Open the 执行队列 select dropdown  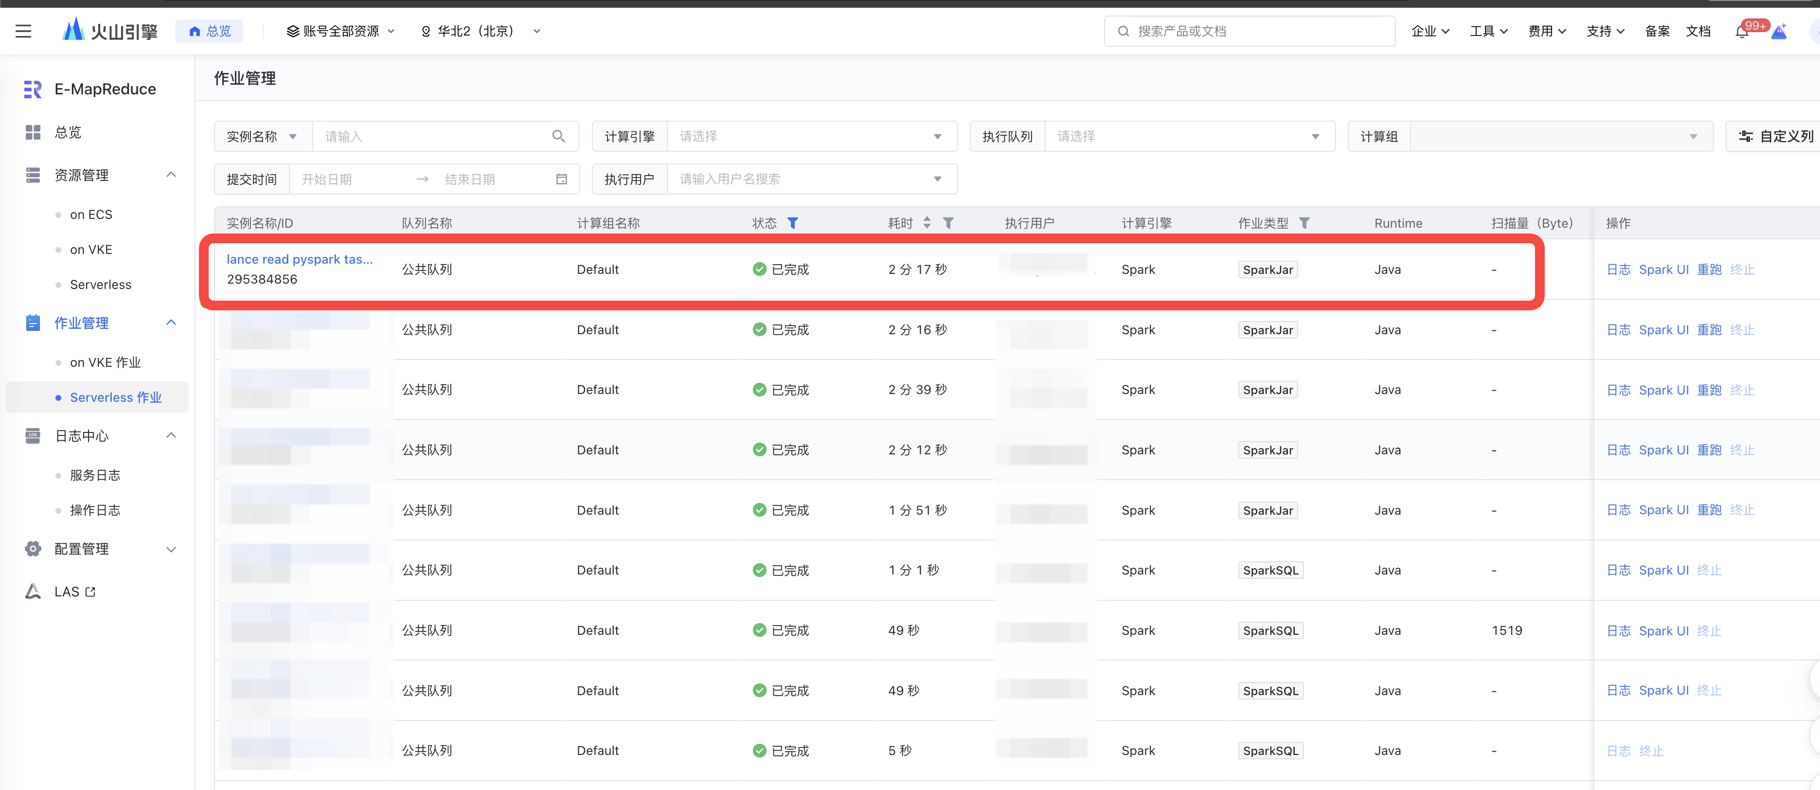1189,136
